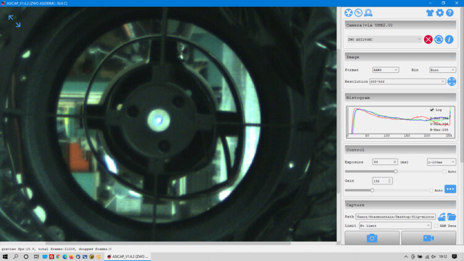Open the Bin dropdown
This screenshot has height=261, width=464.
(x=442, y=70)
